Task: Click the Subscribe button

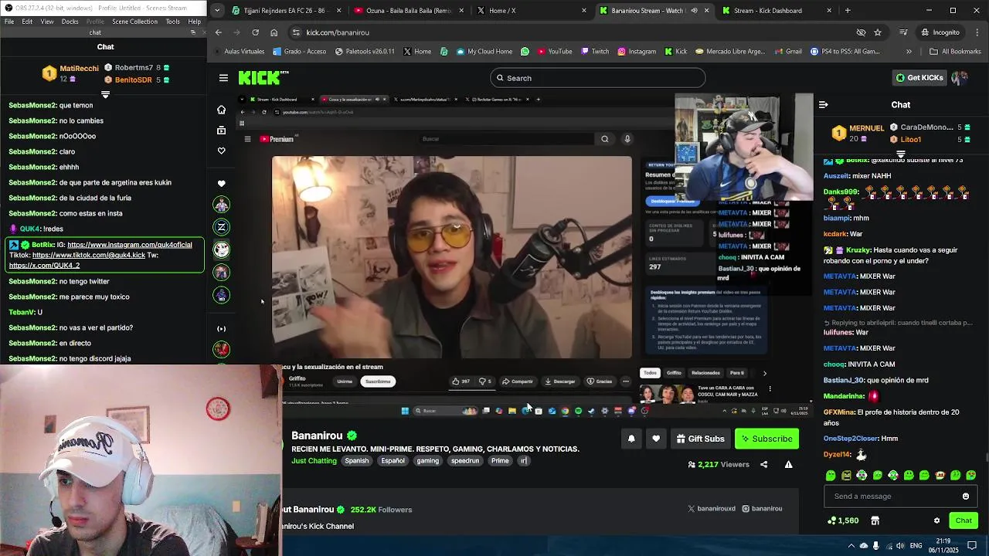Action: 766,439
